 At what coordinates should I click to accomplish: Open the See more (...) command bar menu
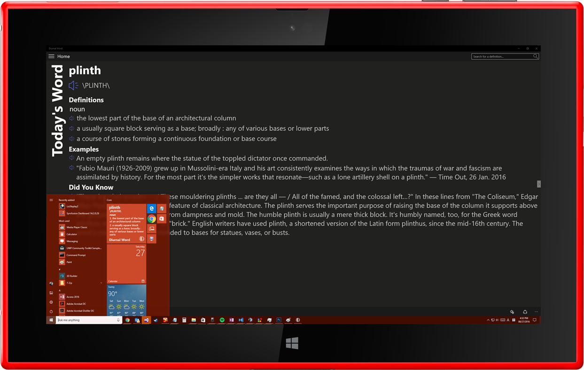pos(536,312)
